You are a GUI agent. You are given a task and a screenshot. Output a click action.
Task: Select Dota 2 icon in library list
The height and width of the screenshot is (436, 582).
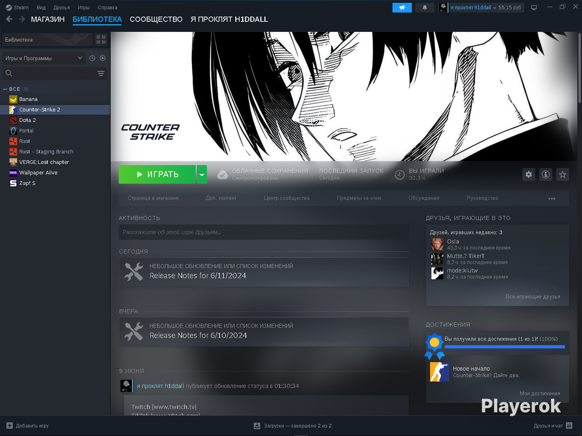[x=13, y=120]
